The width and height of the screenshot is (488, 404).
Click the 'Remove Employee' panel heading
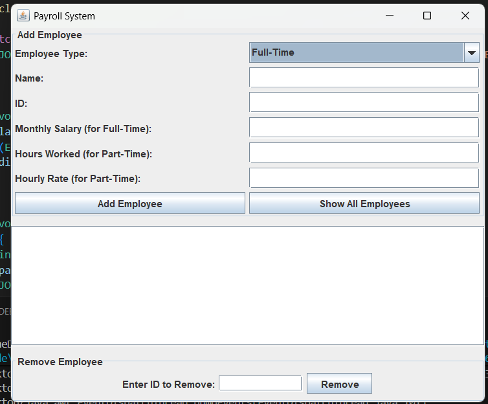coord(60,362)
